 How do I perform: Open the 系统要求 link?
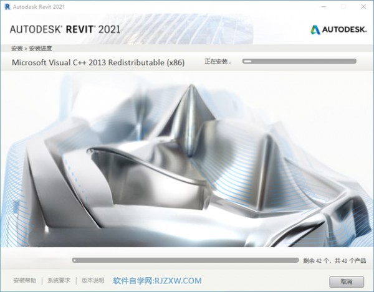59,280
